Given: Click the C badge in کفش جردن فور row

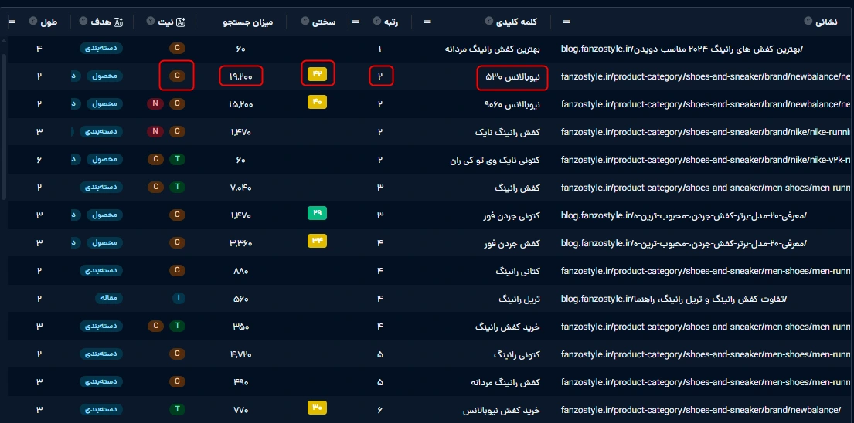Looking at the screenshot, I should tap(176, 242).
